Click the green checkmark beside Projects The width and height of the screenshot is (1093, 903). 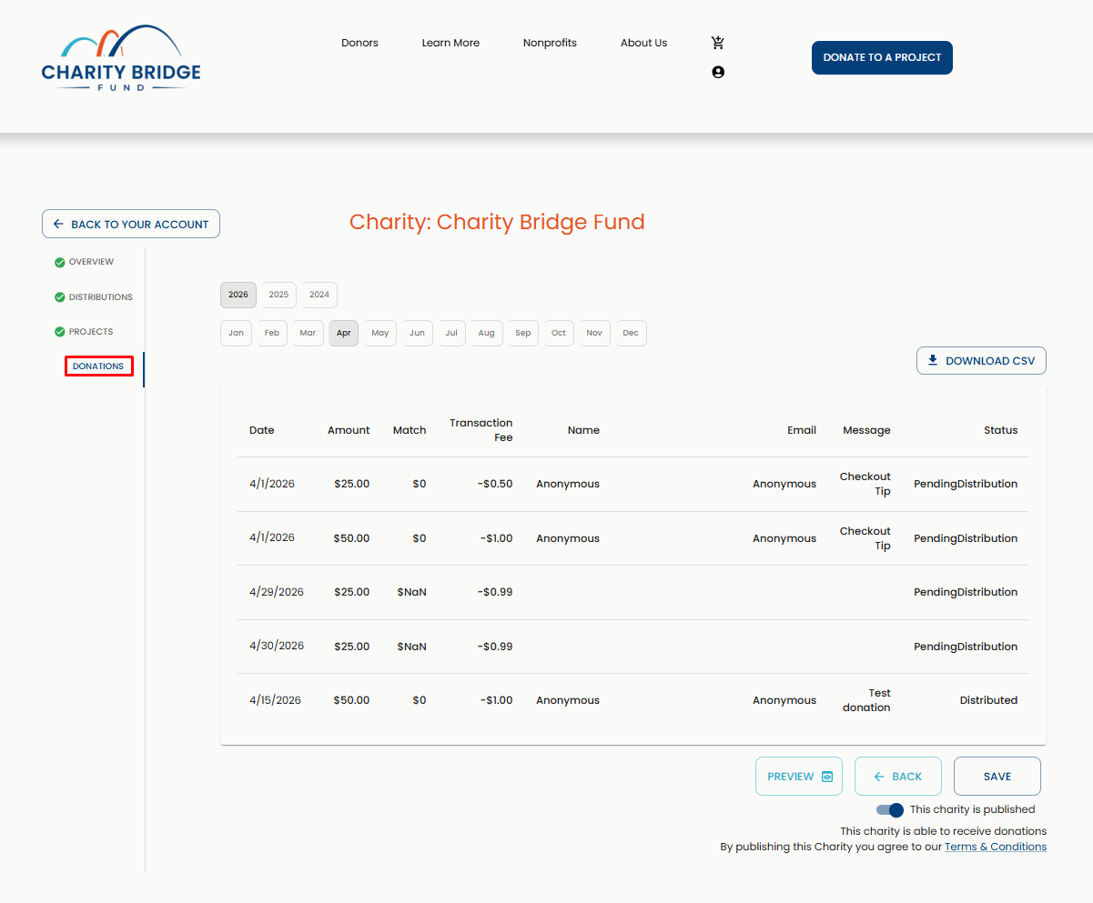coord(60,332)
